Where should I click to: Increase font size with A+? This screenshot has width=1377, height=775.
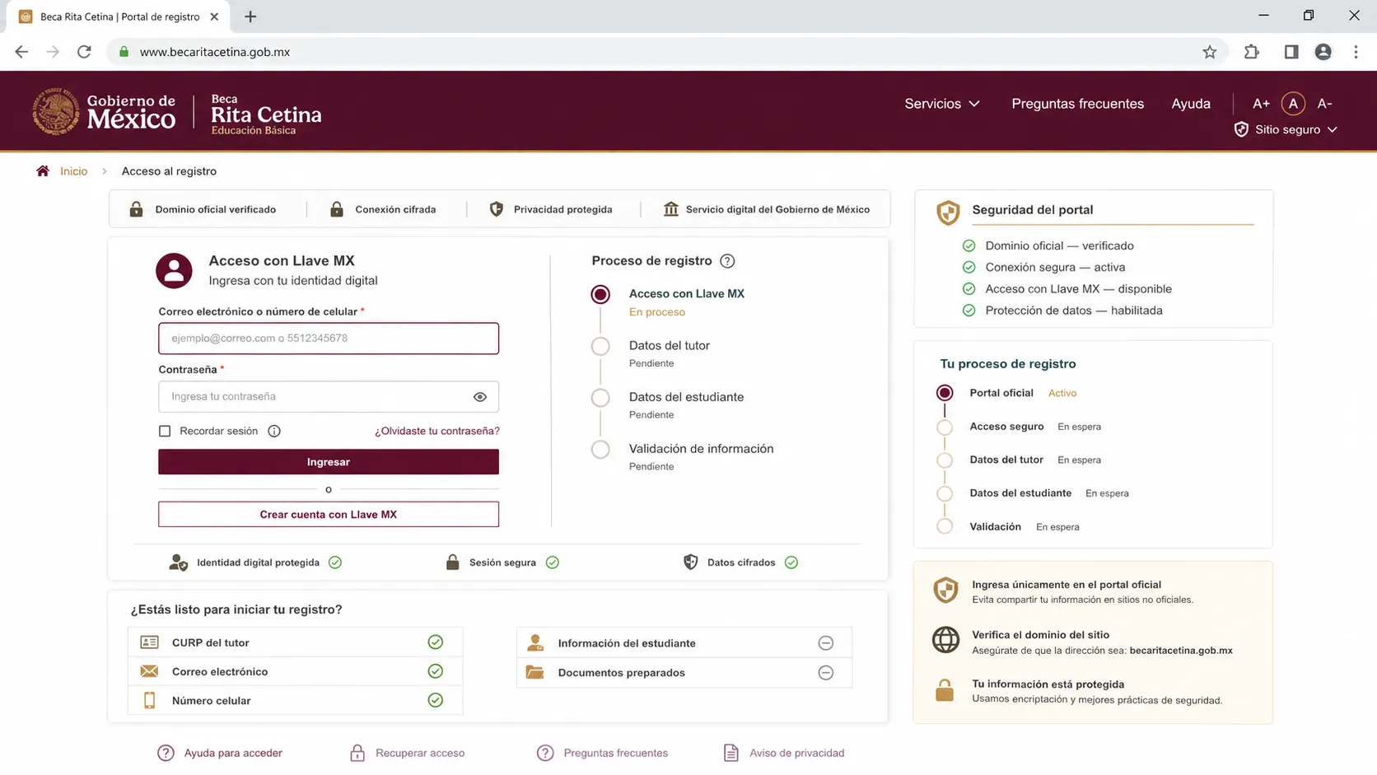(1261, 104)
